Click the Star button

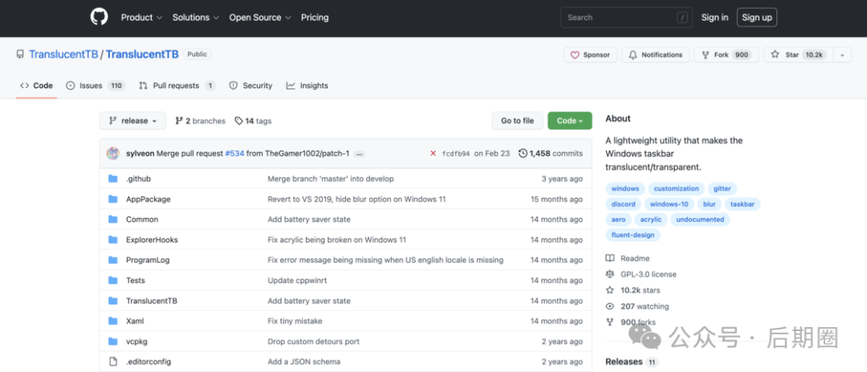799,55
